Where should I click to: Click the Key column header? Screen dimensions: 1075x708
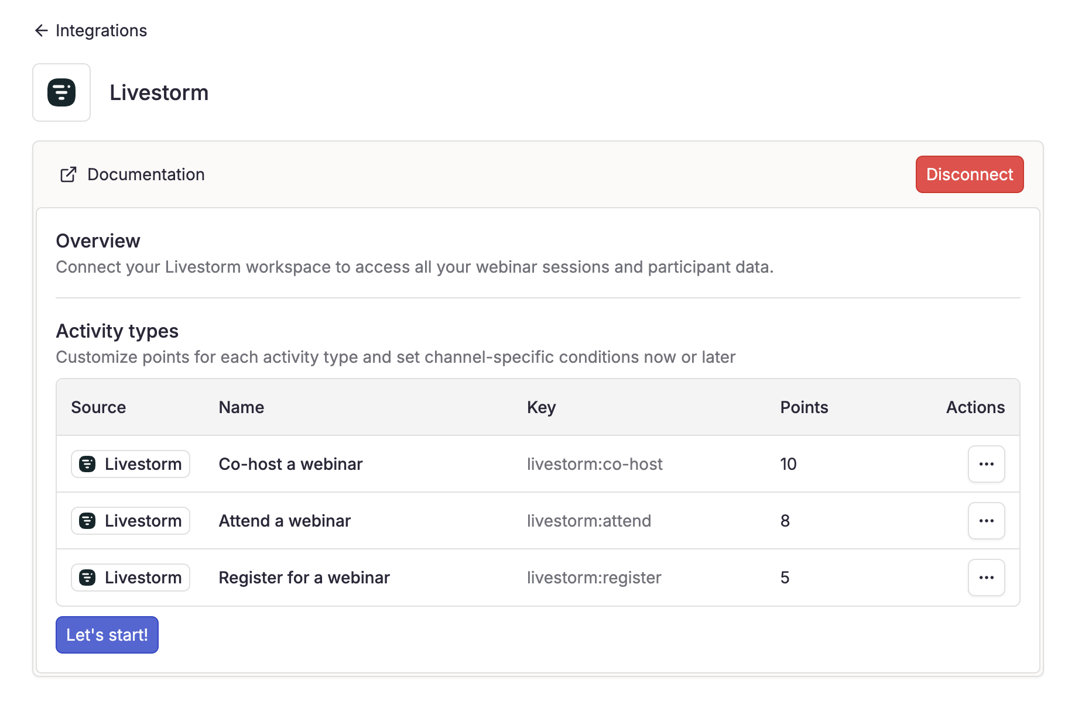[x=541, y=407]
